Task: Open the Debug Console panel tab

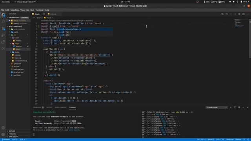Action: coord(60,107)
